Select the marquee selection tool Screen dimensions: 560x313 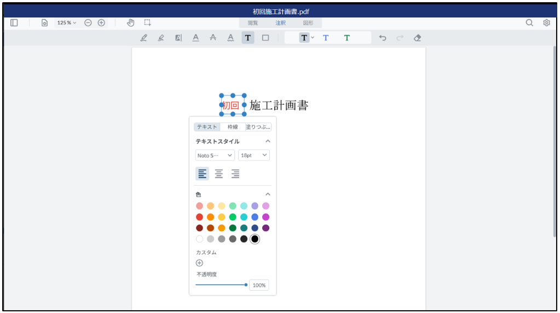(147, 23)
